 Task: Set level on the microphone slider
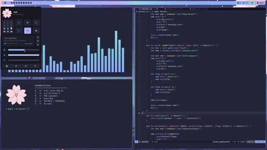coord(24,55)
